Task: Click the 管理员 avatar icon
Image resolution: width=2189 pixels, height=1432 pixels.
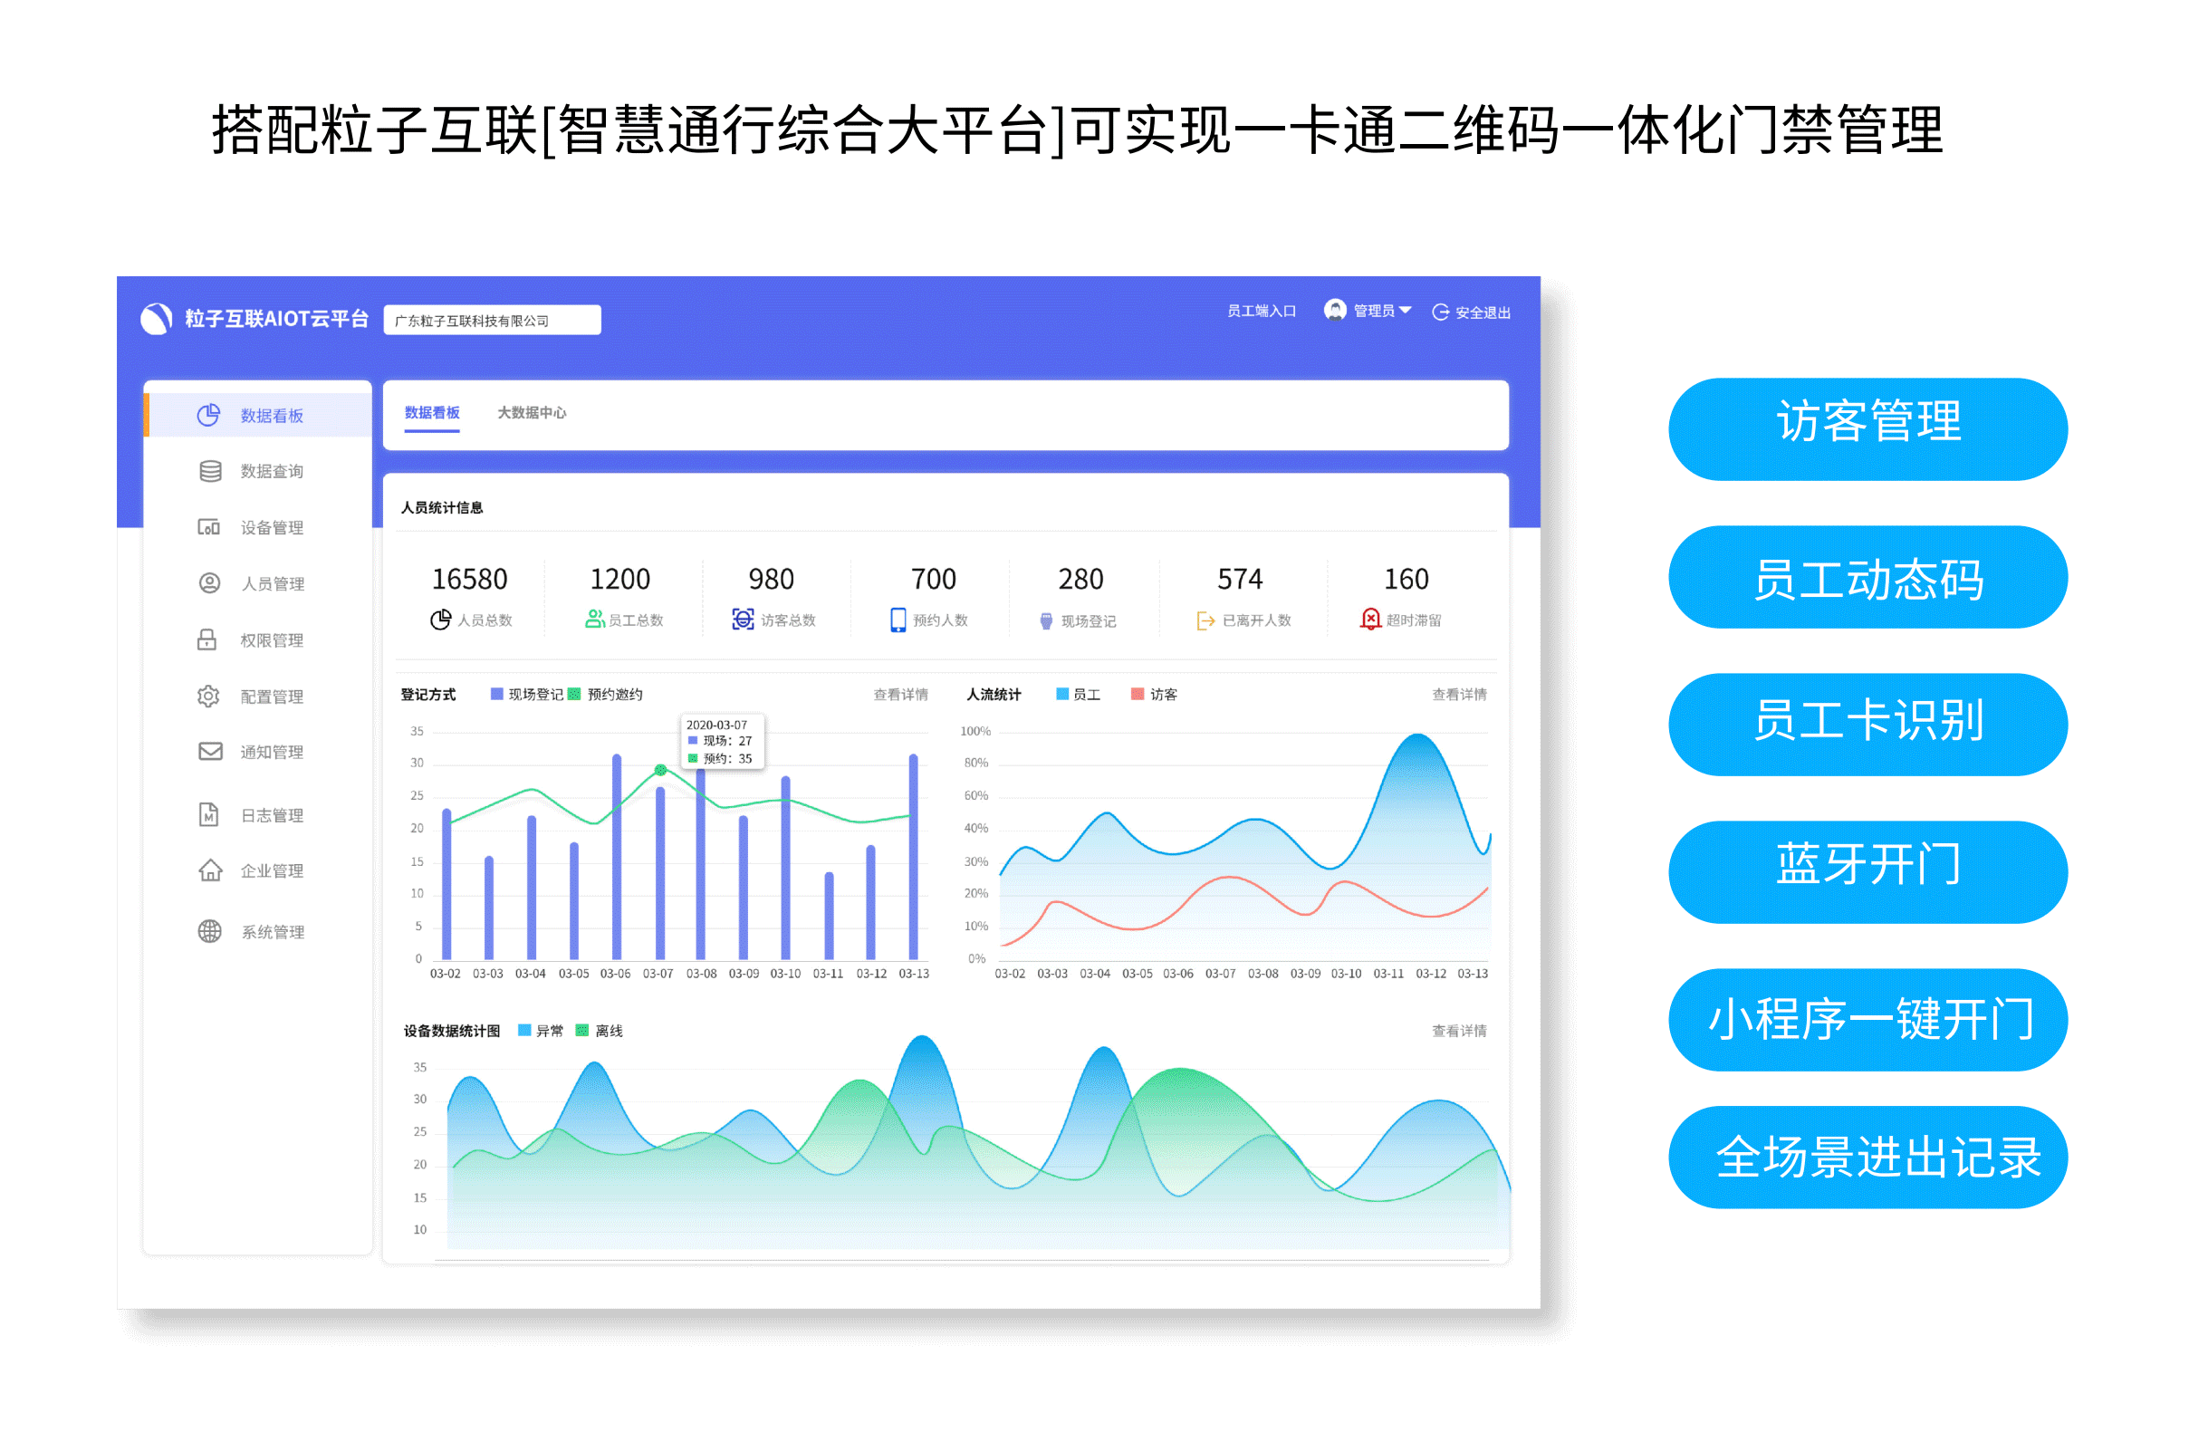Action: coord(1336,310)
